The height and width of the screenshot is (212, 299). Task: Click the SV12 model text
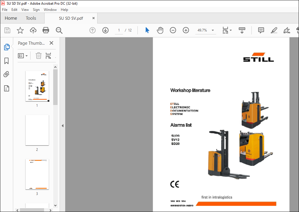(x=175, y=140)
